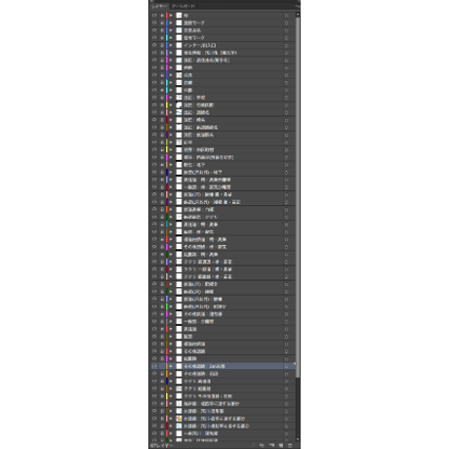This screenshot has height=449, width=449.
Task: Expand the highlighted その他道路 layer
Action: 171,366
